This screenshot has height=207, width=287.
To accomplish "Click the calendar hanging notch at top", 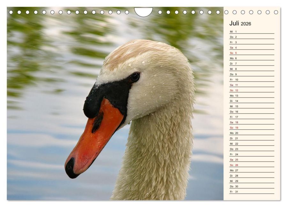I will coord(143,12).
